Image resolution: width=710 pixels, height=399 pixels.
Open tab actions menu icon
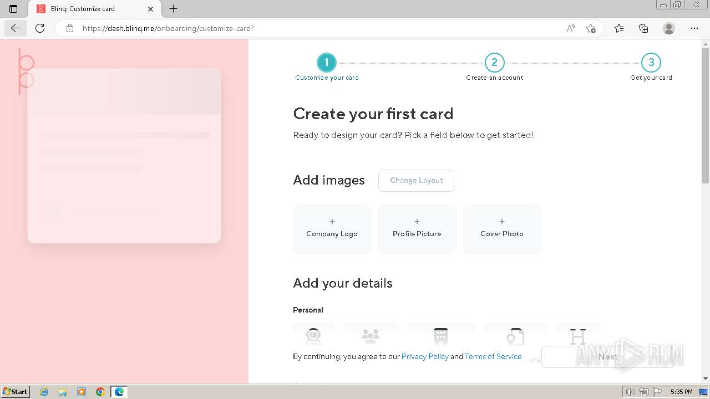[x=13, y=9]
